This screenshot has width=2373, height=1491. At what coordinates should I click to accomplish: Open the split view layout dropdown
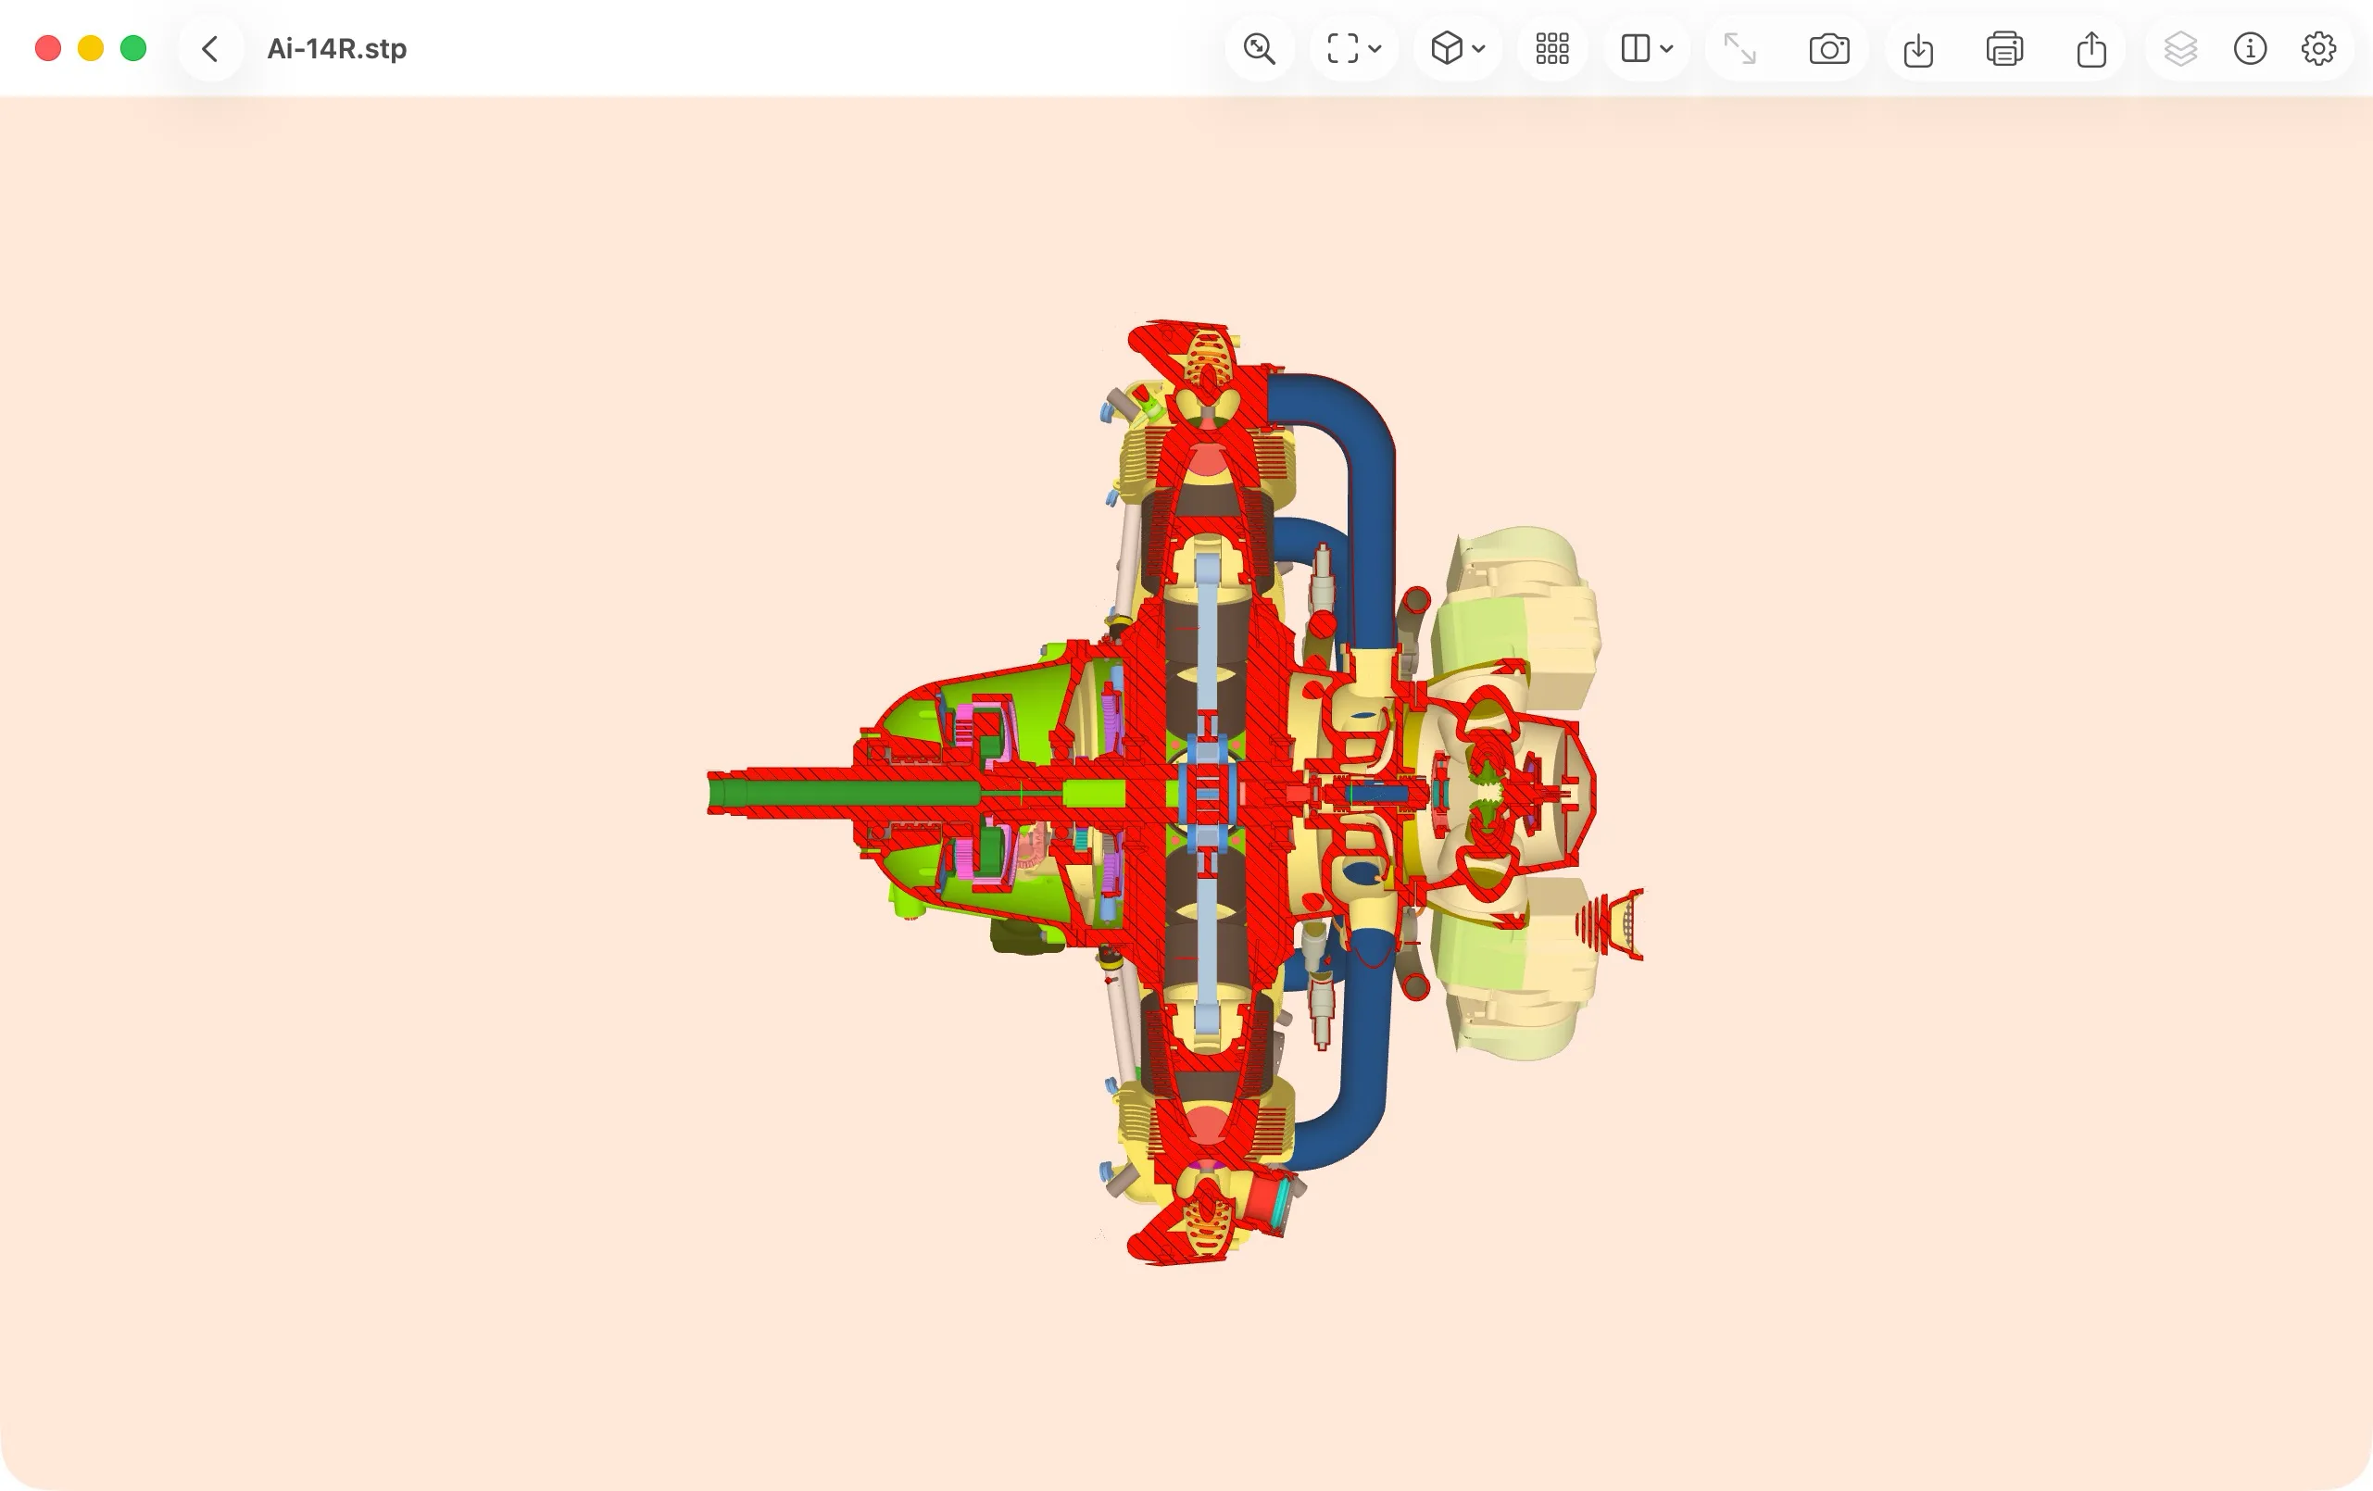coord(1647,48)
